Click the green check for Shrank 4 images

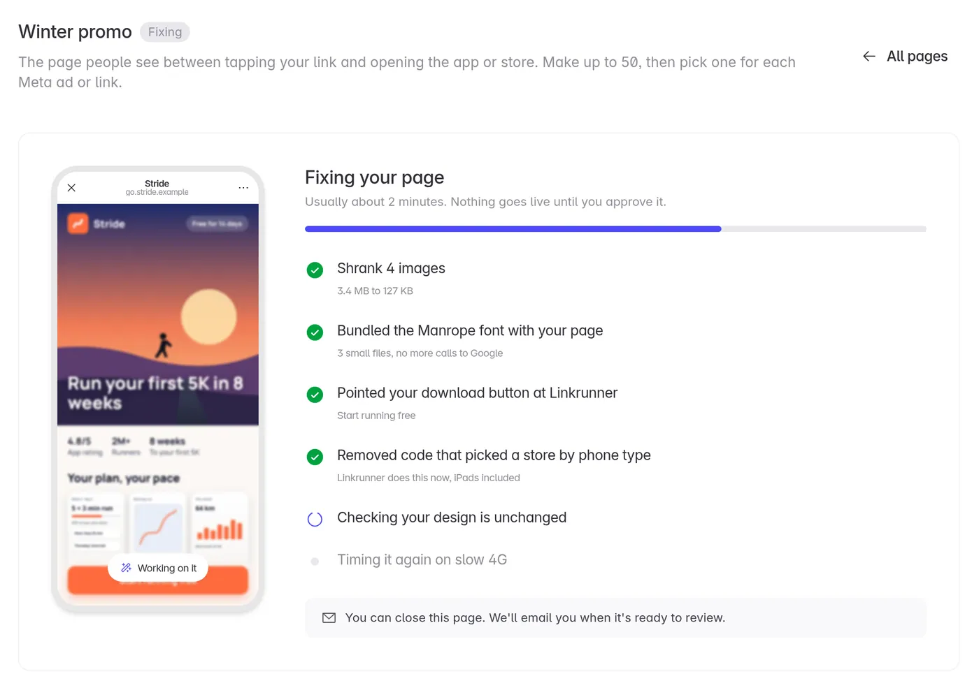pos(315,270)
